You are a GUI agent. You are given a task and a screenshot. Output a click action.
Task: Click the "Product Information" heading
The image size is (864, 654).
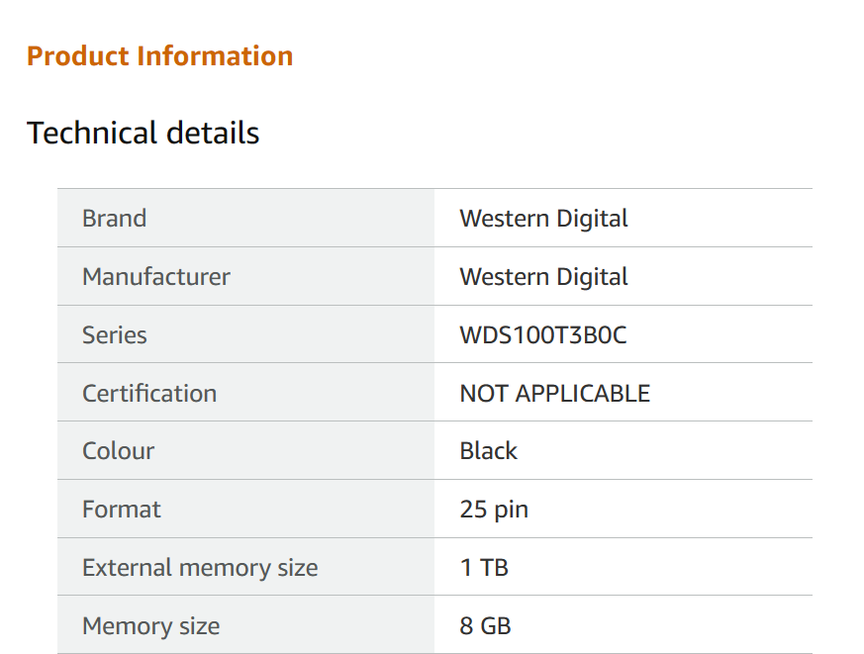tap(159, 56)
